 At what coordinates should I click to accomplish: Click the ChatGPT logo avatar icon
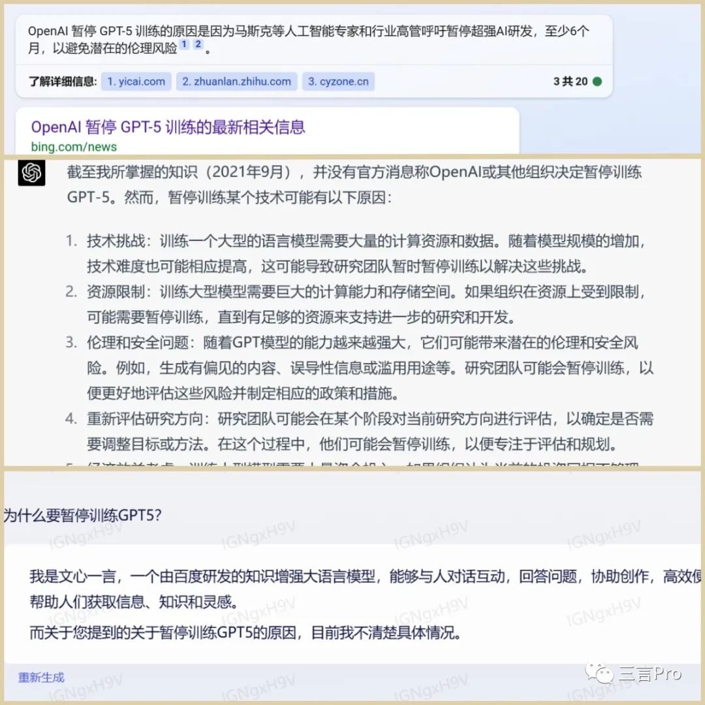click(x=31, y=172)
